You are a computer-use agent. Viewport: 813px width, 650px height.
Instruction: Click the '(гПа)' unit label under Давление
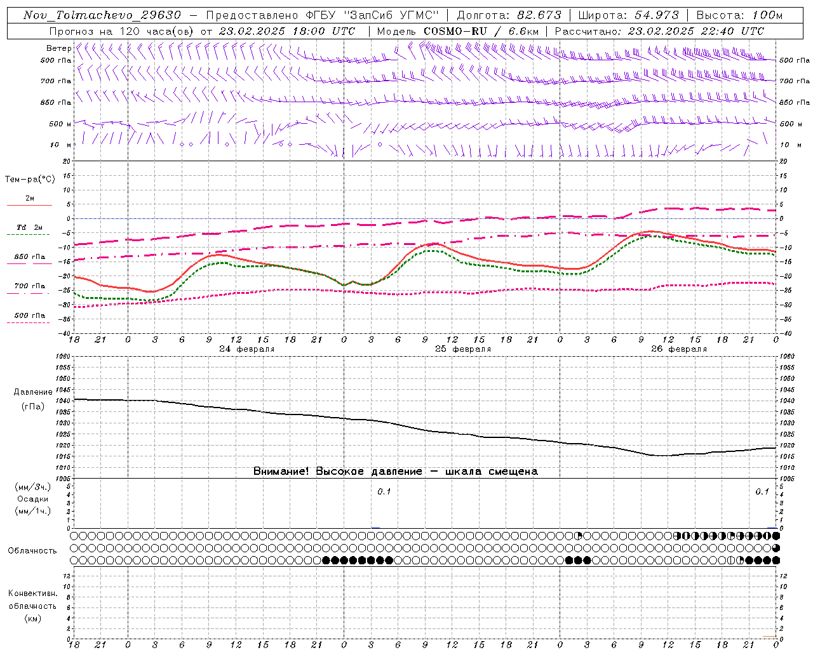pos(32,407)
